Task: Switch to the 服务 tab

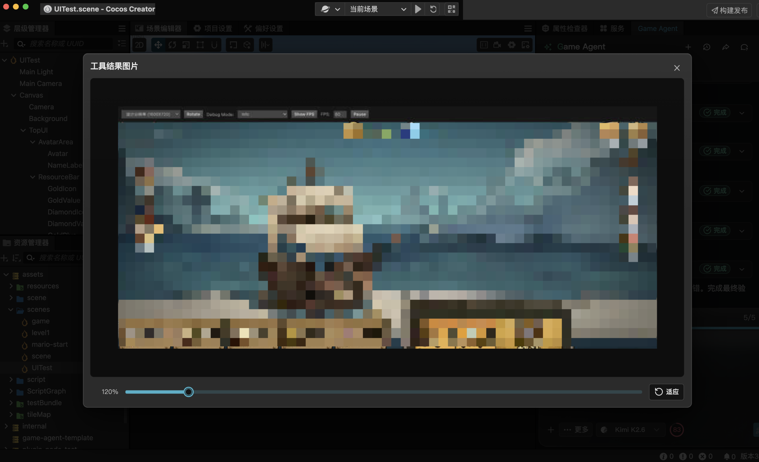Action: click(612, 29)
